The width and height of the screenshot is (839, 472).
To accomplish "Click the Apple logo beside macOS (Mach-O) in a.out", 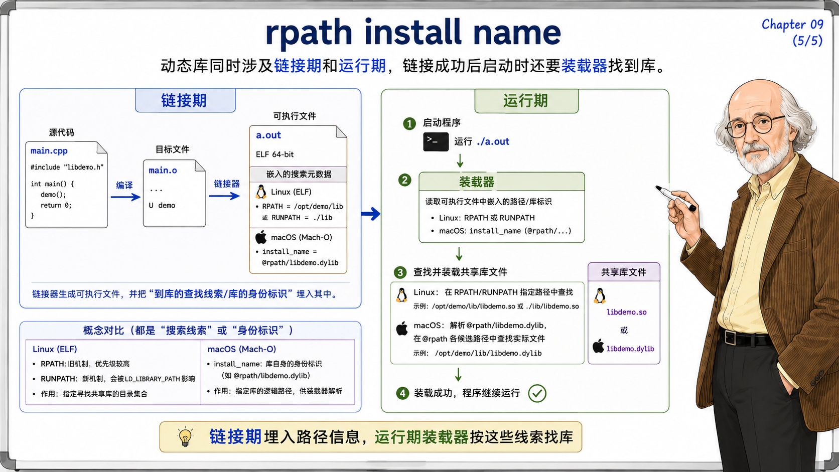I will pyautogui.click(x=261, y=237).
